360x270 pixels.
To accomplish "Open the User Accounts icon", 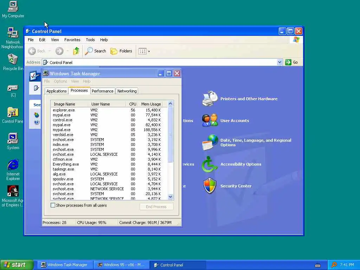I will [x=210, y=120].
